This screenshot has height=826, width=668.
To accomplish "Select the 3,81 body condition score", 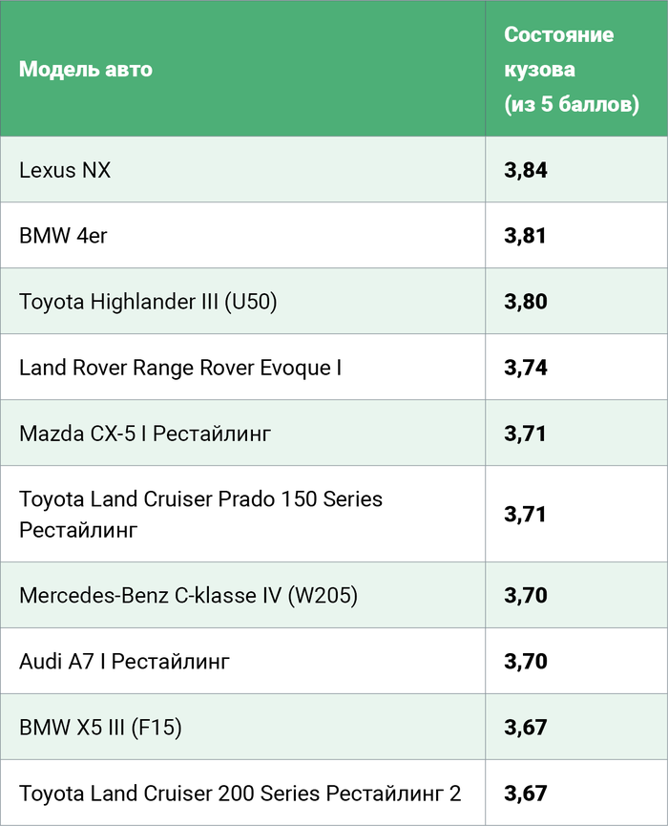I will [525, 235].
